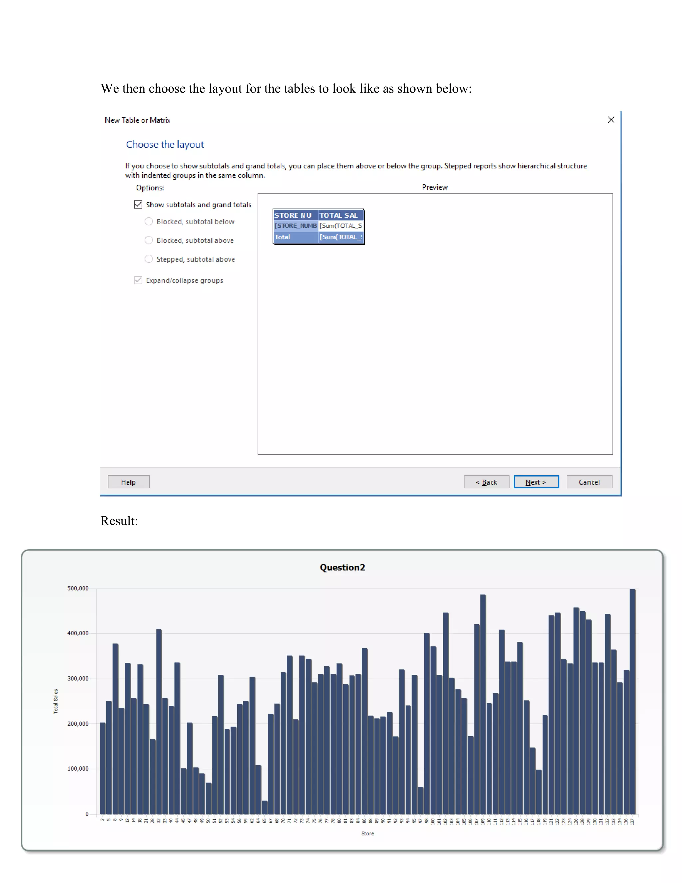Cancel the table wizard

[589, 482]
